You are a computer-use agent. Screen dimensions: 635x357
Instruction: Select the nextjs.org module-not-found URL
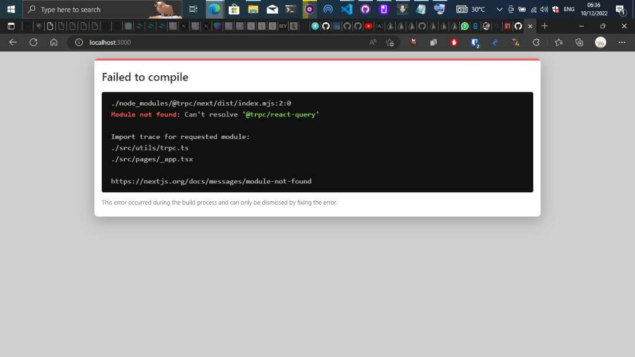click(211, 181)
